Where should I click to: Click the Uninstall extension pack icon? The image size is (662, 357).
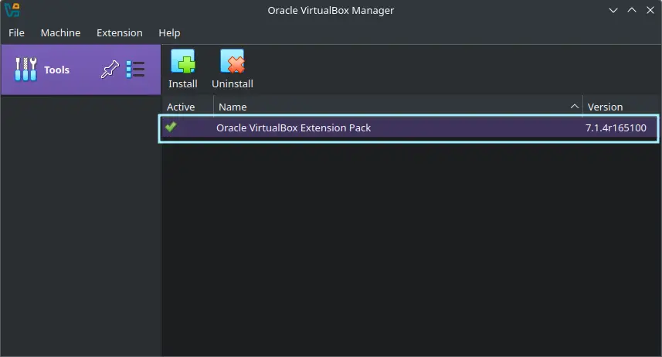(x=233, y=62)
